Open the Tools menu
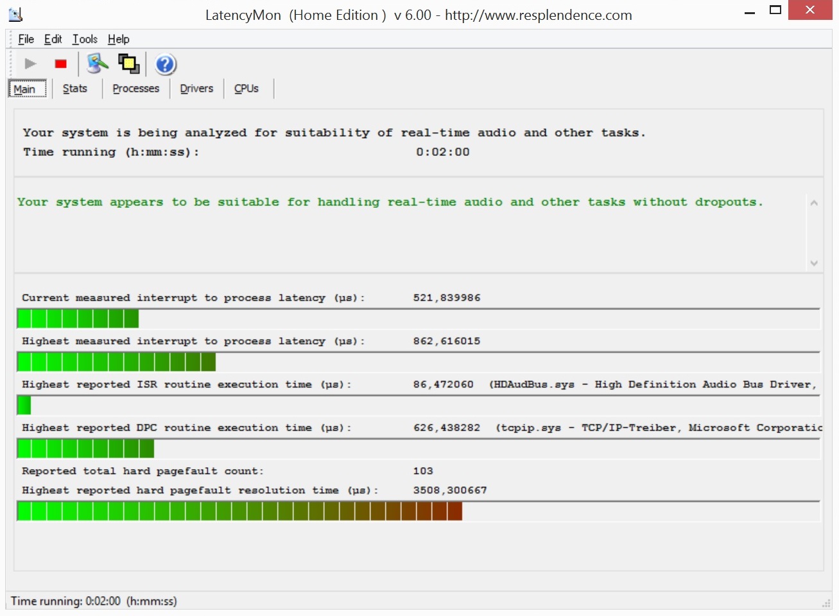 [85, 39]
